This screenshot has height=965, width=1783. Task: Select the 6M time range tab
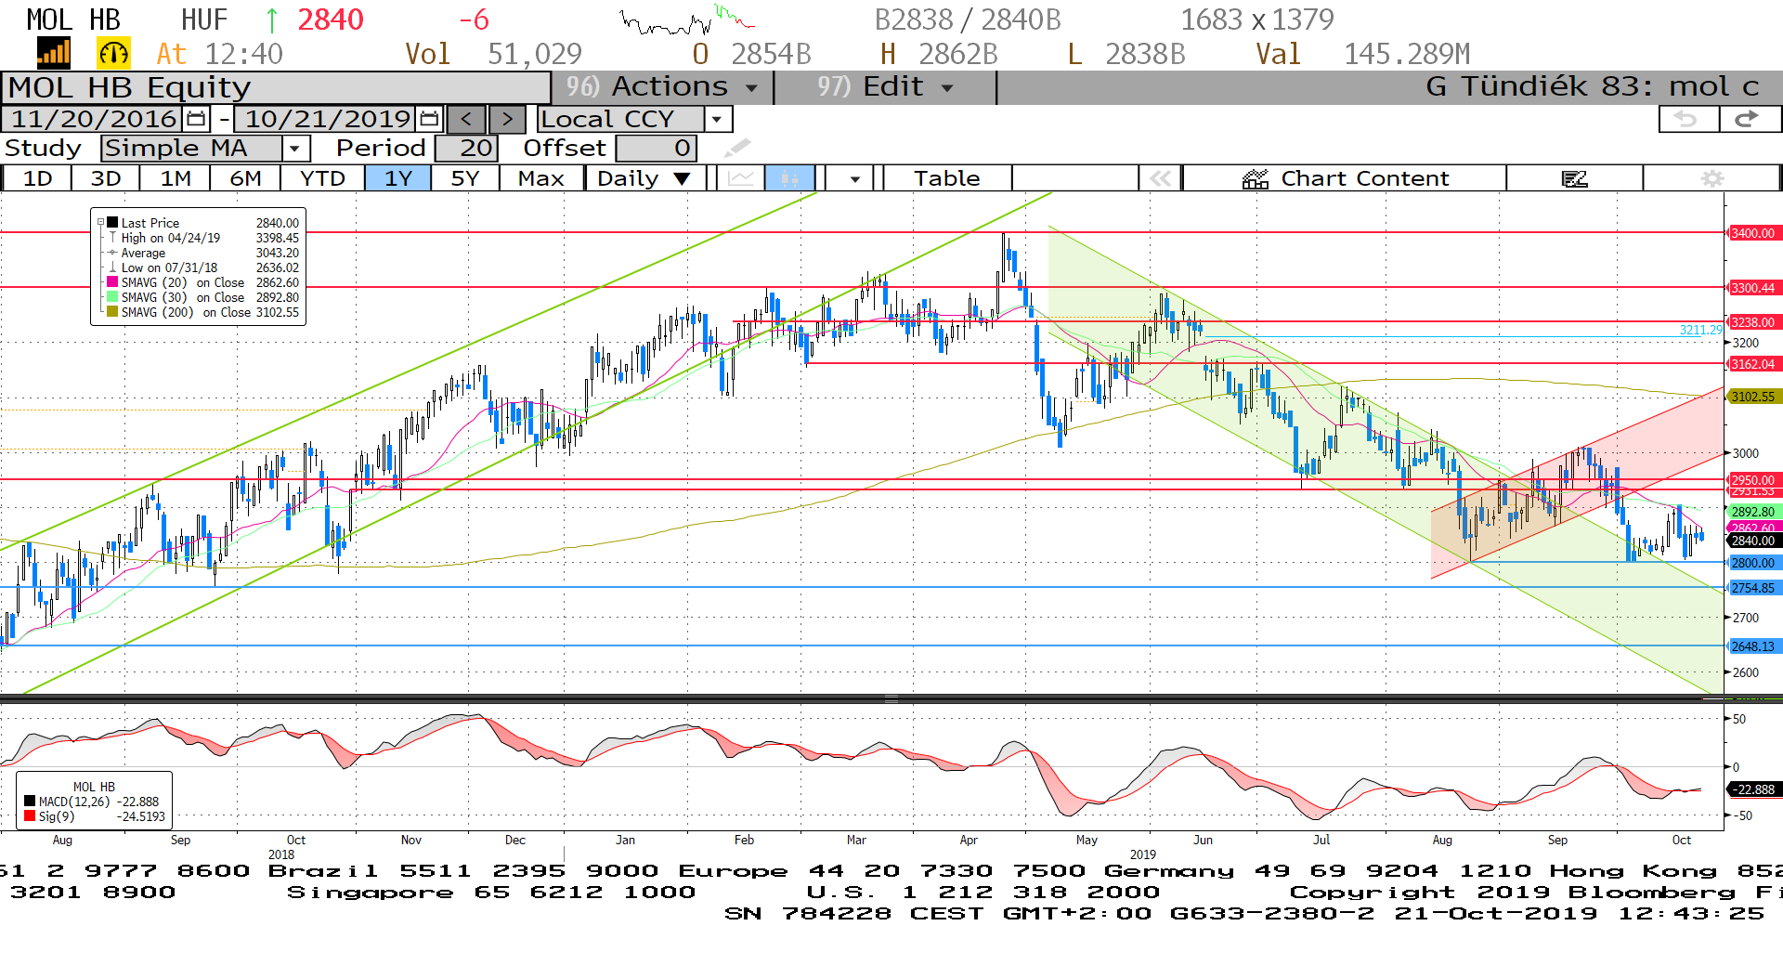245,178
